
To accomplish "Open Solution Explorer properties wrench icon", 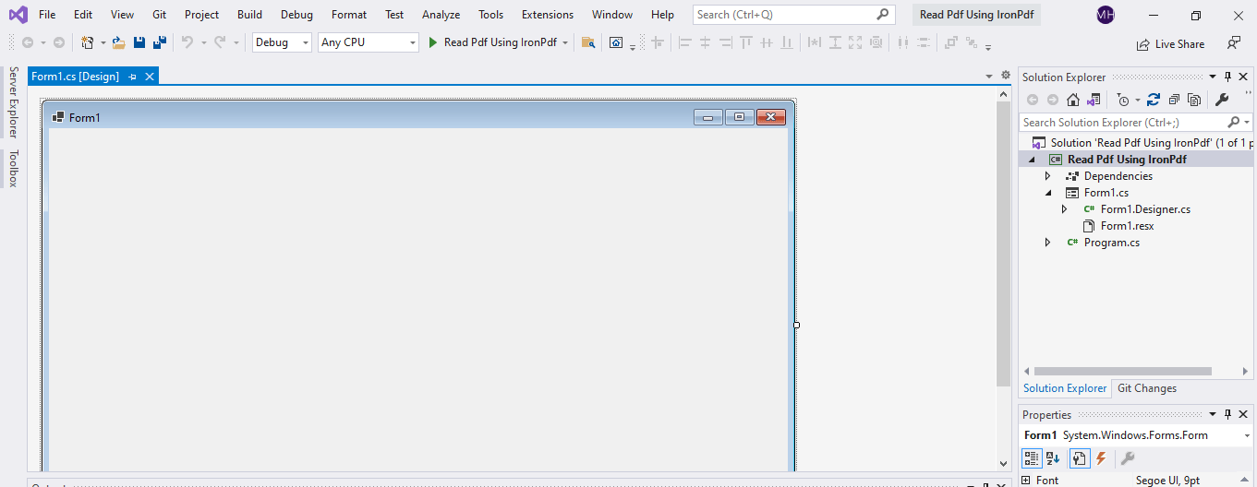I will pyautogui.click(x=1221, y=100).
